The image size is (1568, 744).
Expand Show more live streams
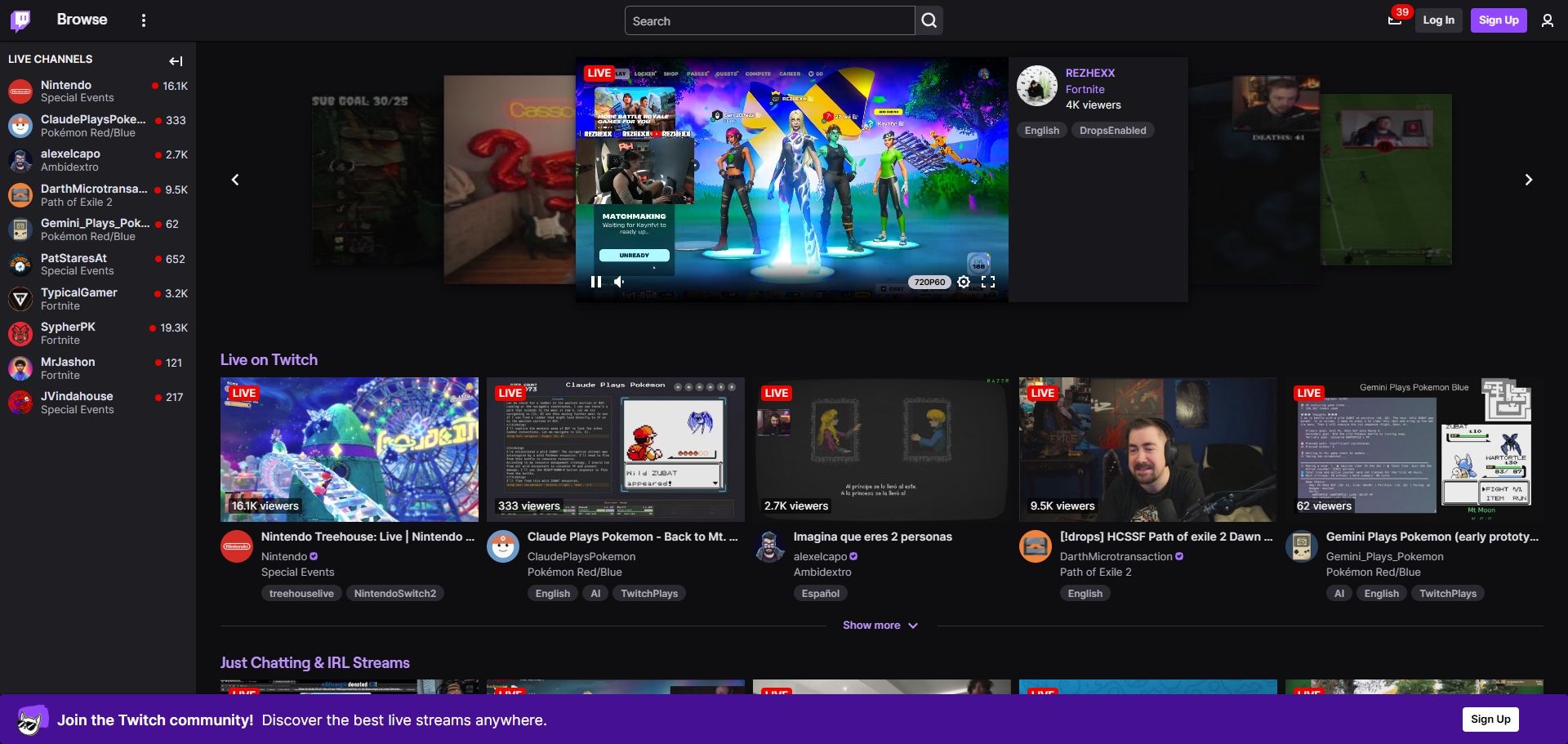pyautogui.click(x=880, y=626)
